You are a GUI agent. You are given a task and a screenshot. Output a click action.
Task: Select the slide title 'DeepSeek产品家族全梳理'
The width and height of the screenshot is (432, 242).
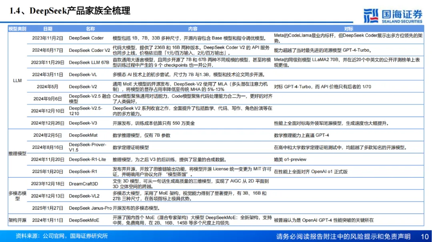pyautogui.click(x=80, y=11)
